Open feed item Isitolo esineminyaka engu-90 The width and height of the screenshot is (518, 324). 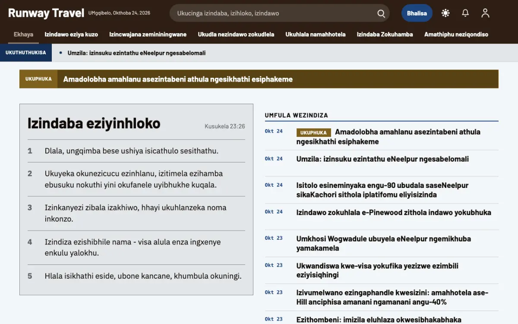(x=382, y=190)
